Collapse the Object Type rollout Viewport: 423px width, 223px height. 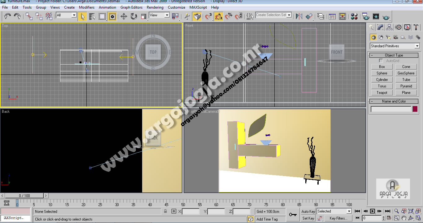(394, 55)
